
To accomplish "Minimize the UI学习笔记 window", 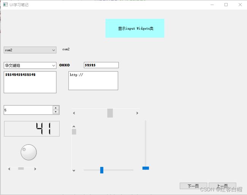I will (x=212, y=5).
